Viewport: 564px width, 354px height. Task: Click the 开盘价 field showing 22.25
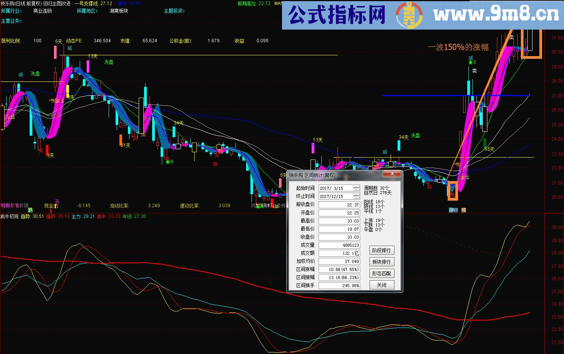(x=339, y=213)
